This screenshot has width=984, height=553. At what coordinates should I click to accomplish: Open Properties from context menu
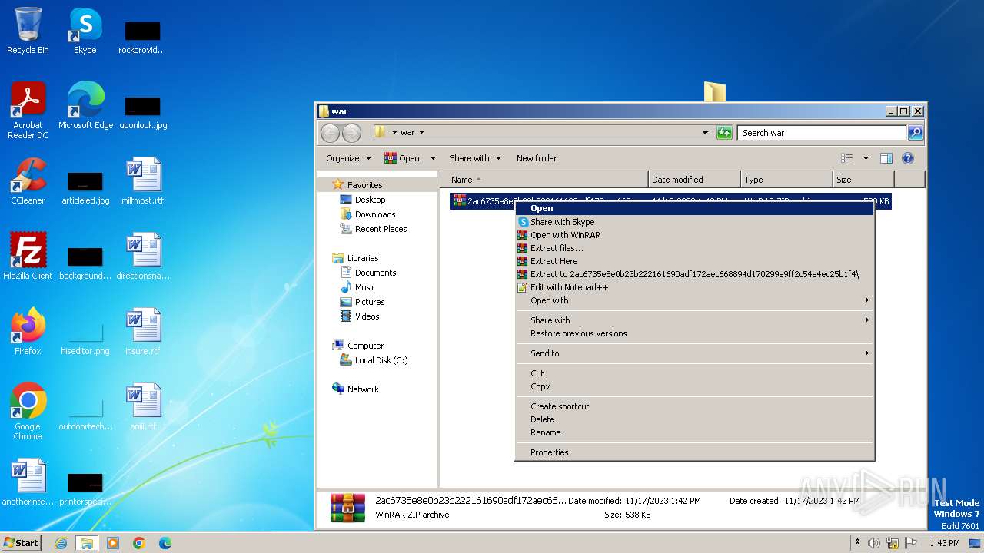click(x=694, y=452)
